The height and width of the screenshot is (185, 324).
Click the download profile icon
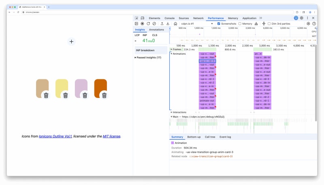pyautogui.click(x=168, y=24)
